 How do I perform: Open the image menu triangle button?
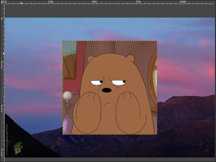pyautogui.click(x=2, y=2)
